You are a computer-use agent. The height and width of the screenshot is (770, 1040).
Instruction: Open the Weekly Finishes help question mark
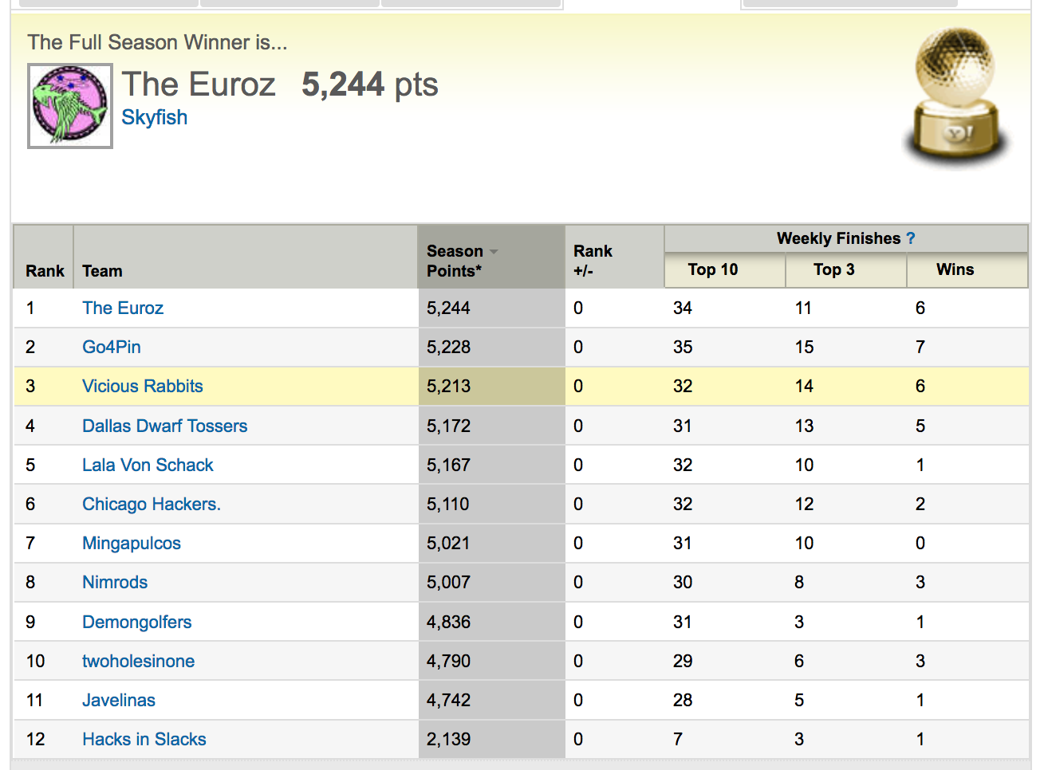[x=911, y=238]
